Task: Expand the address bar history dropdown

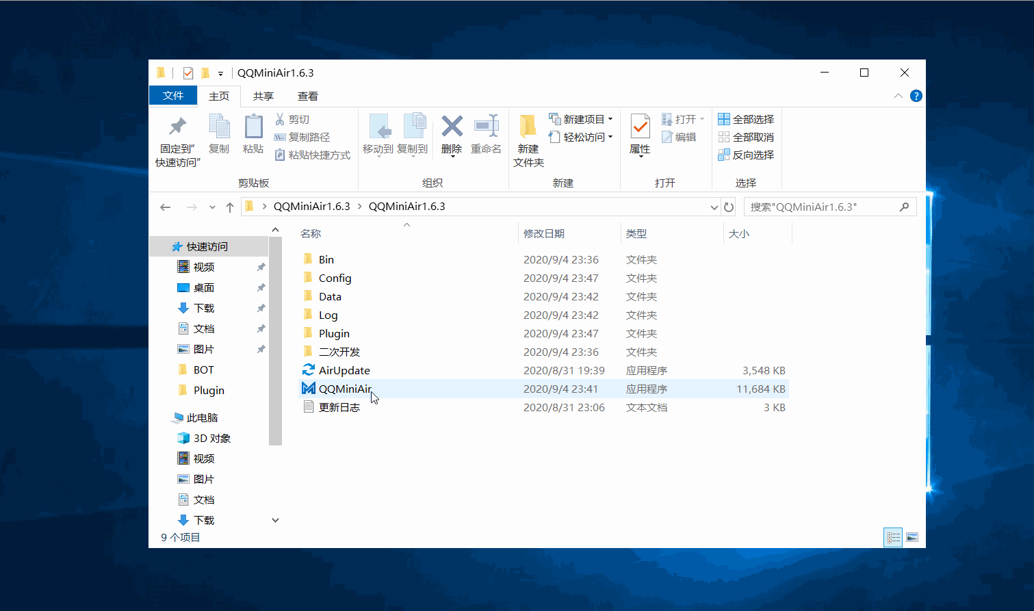Action: coord(714,207)
